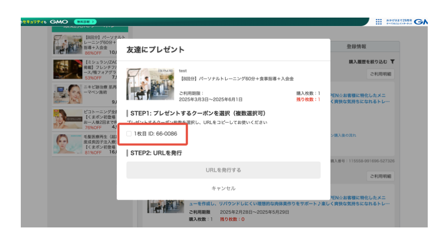Open the 毛髪医療再生 sidebar deal
The height and width of the screenshot is (245, 448).
pos(90,144)
